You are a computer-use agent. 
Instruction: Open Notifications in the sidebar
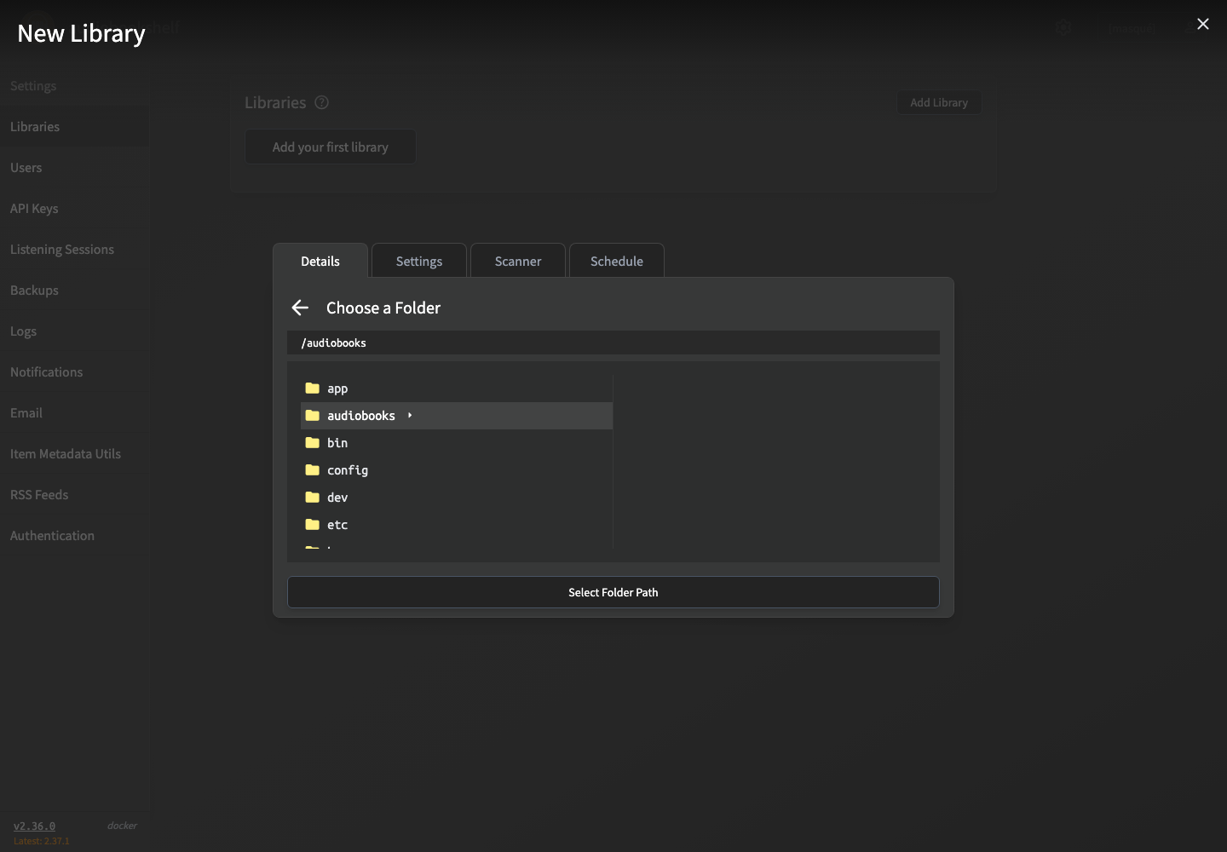pyautogui.click(x=75, y=371)
